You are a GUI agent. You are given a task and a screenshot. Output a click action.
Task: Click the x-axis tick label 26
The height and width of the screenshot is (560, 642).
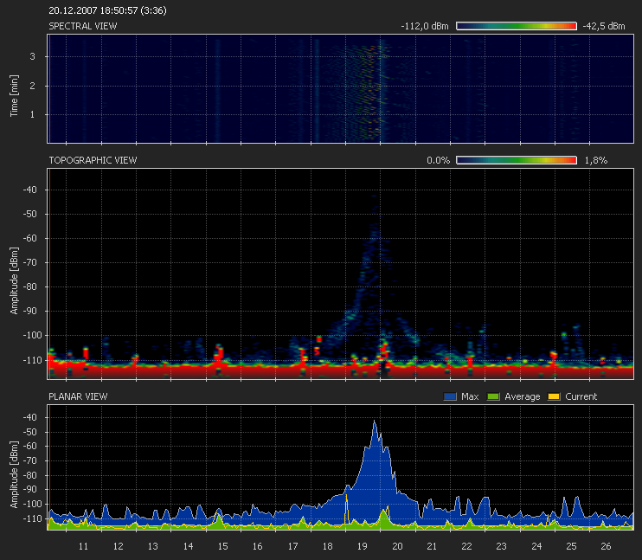[x=606, y=546]
